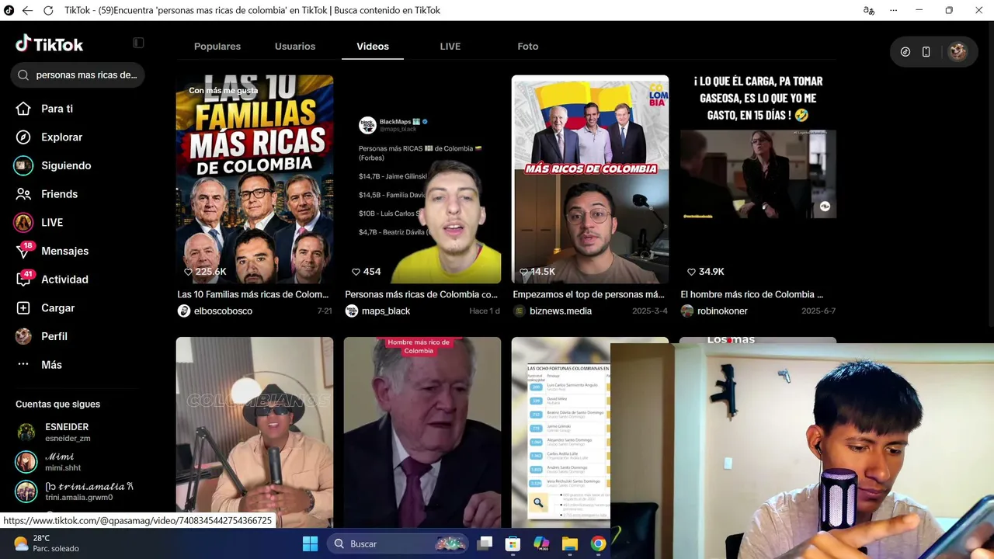Viewport: 994px width, 559px height.
Task: Click the TikTok search field
Action: tap(78, 75)
